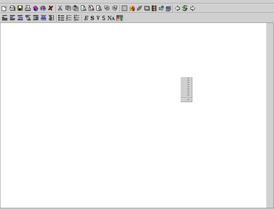The width and height of the screenshot is (274, 210).
Task: Save using the floppy disk icon
Action: (20, 8)
